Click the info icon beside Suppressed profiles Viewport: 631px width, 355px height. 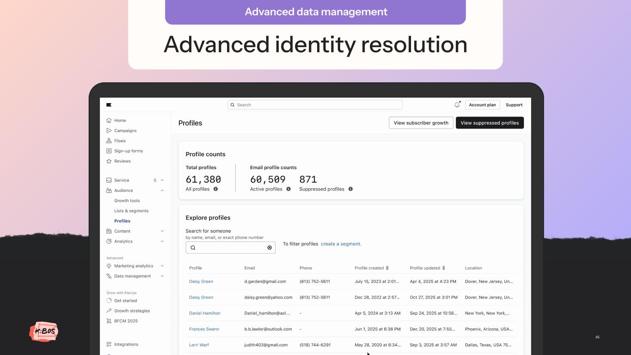350,189
